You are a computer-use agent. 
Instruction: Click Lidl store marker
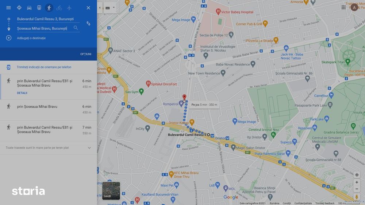pos(218,185)
